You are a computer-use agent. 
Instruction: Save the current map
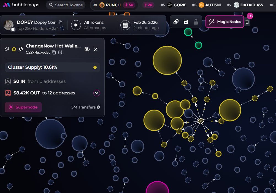point(186,22)
